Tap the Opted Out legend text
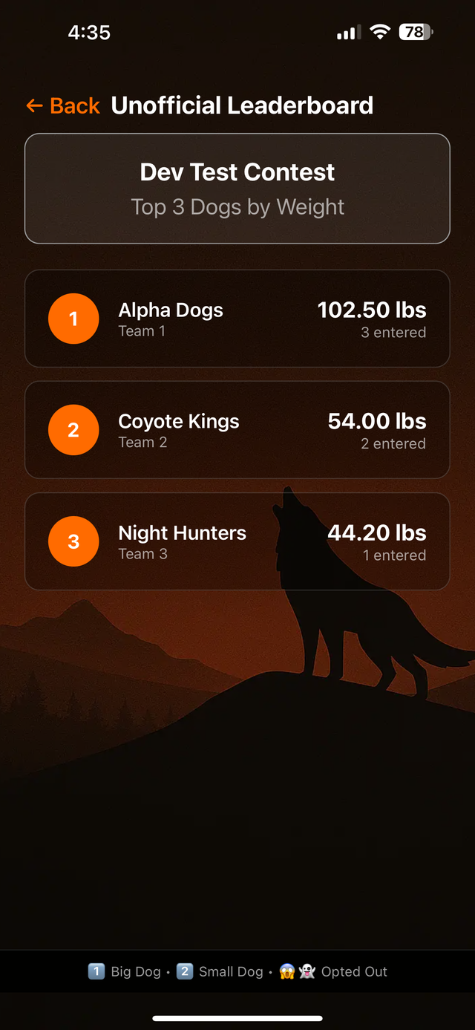 click(354, 971)
